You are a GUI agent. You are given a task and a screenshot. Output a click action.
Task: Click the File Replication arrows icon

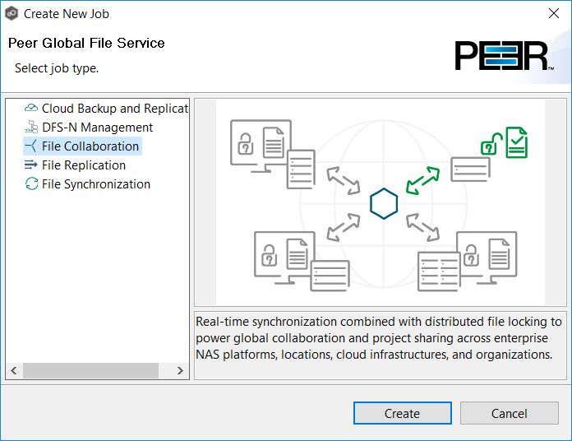click(31, 165)
